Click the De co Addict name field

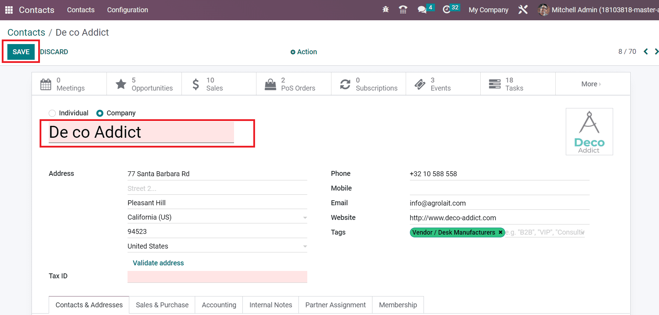[141, 132]
